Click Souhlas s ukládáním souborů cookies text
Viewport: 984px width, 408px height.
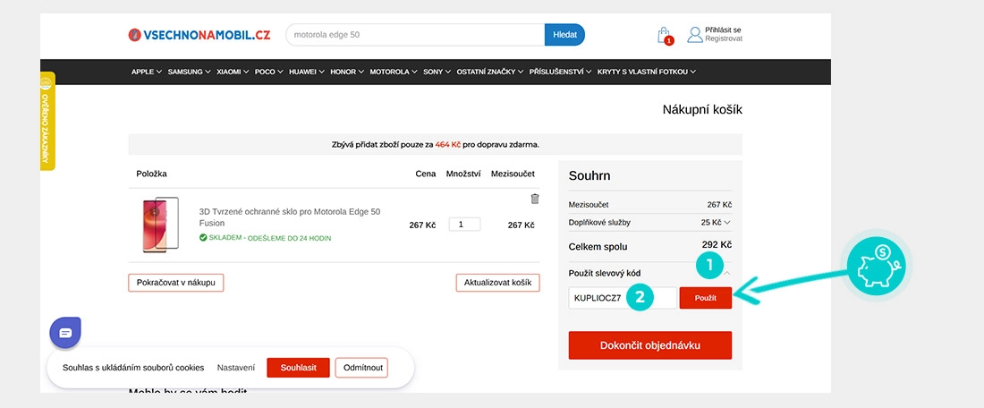(133, 368)
